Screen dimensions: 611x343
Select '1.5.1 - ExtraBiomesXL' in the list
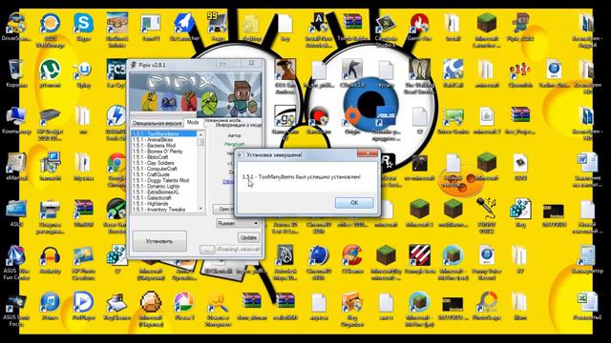point(164,192)
